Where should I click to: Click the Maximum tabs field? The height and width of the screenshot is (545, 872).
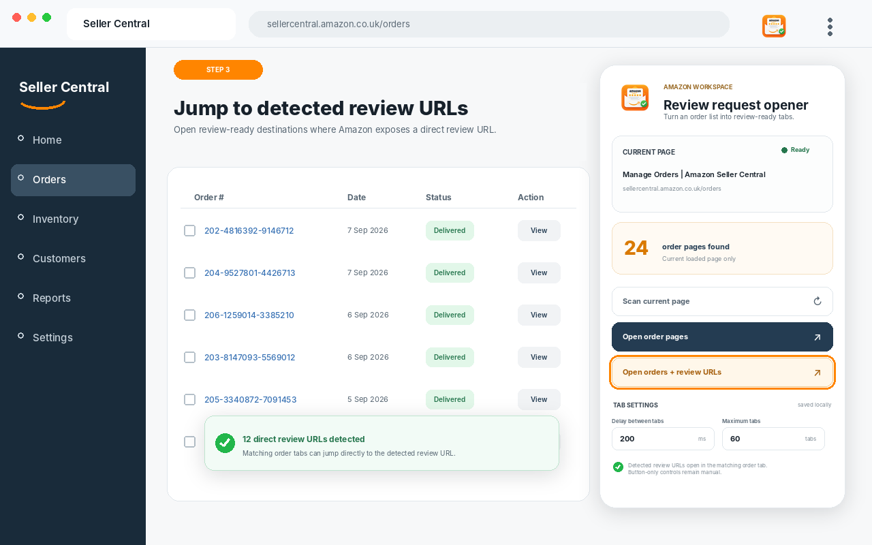click(x=773, y=439)
